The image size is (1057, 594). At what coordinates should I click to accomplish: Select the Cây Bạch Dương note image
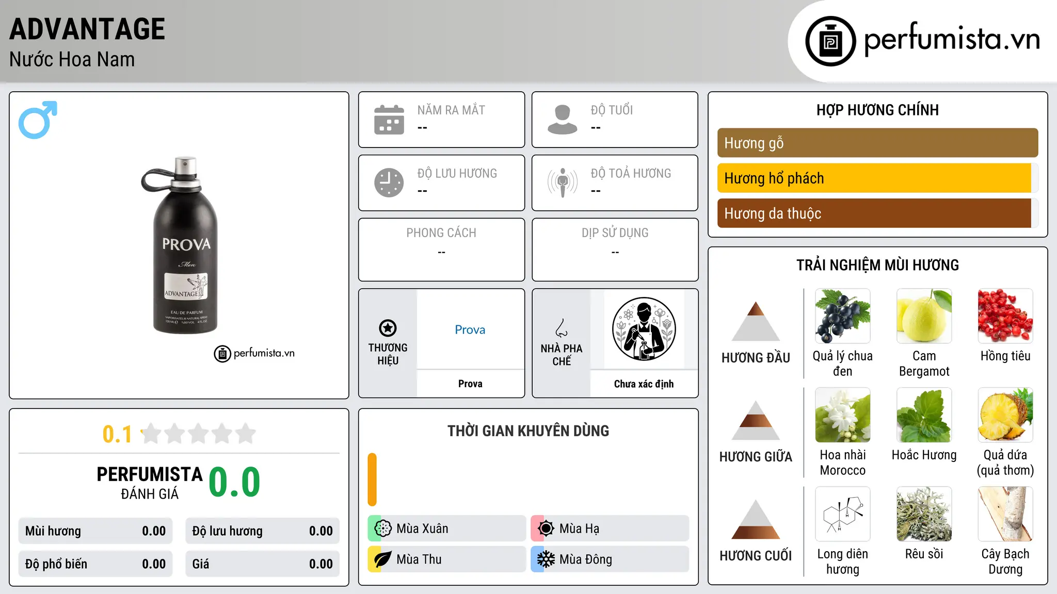1005,514
